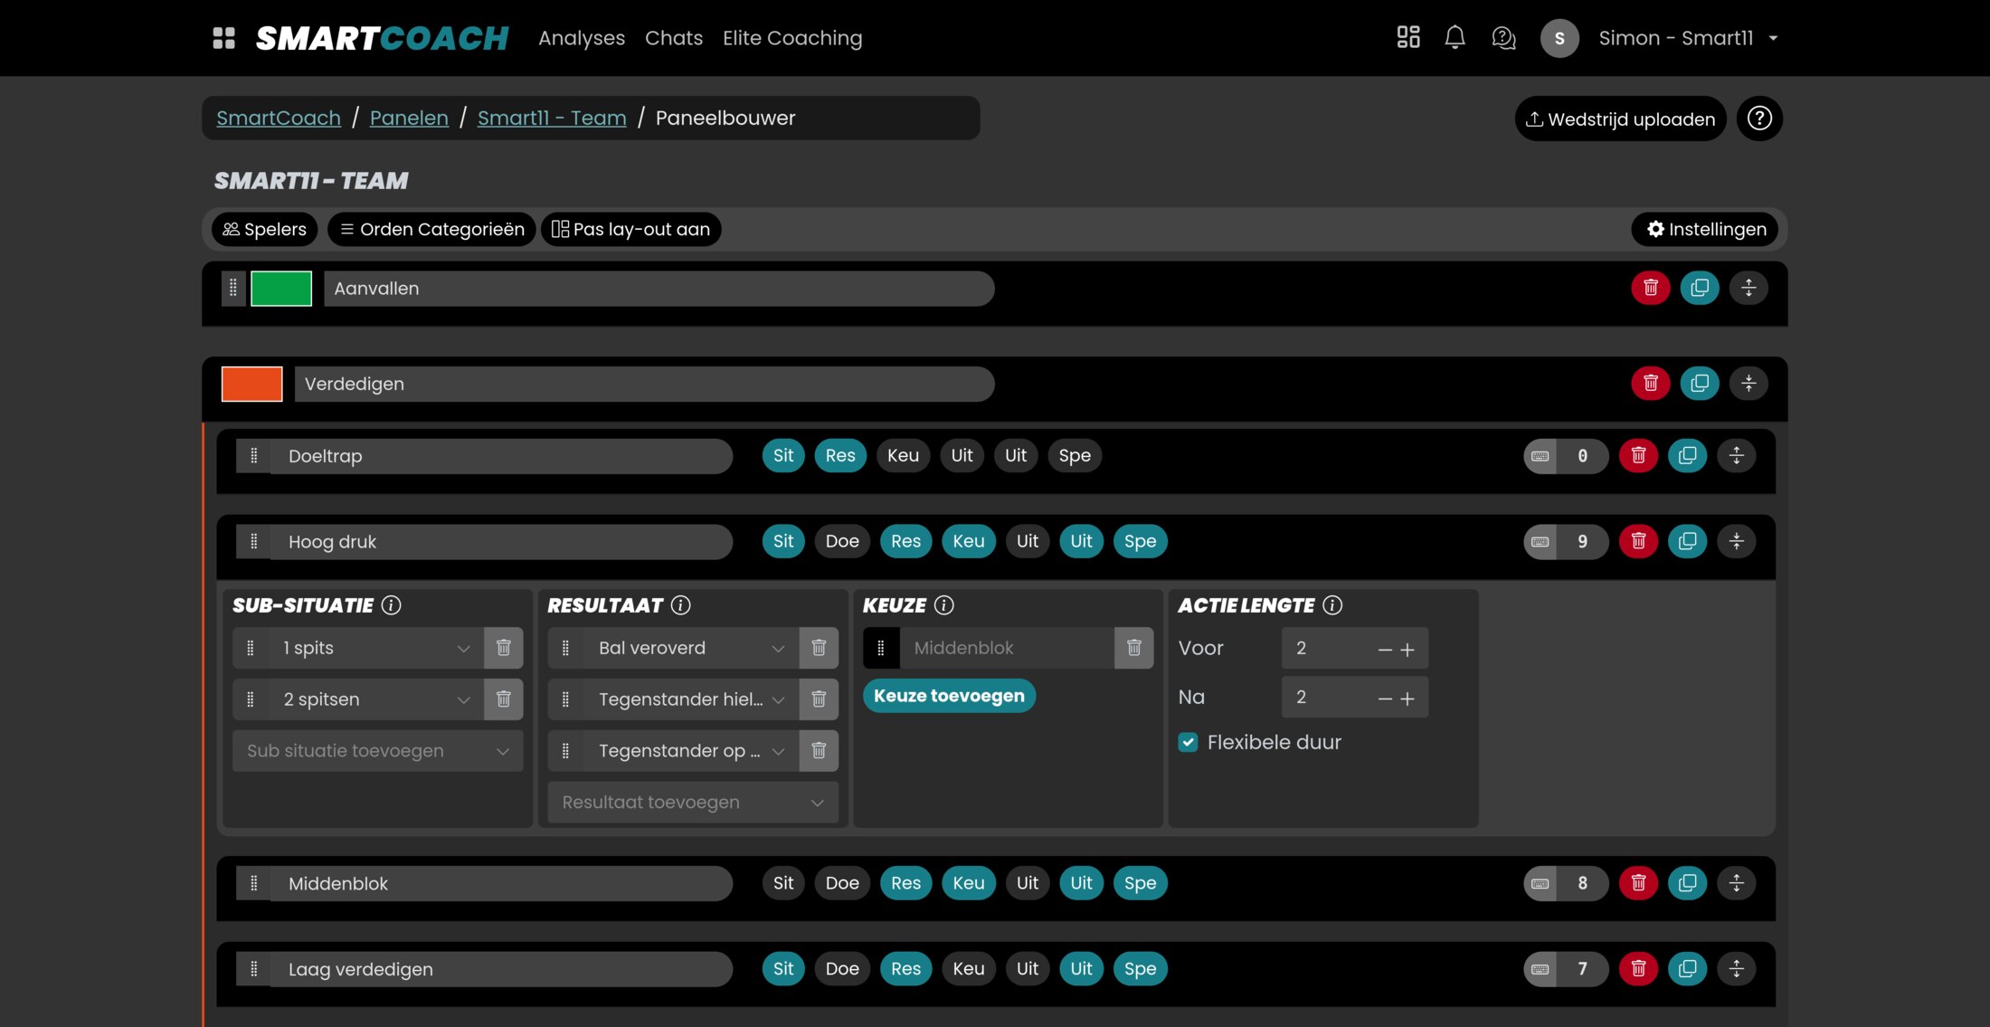Toggle the Keu tag on Middenblok

tap(968, 883)
